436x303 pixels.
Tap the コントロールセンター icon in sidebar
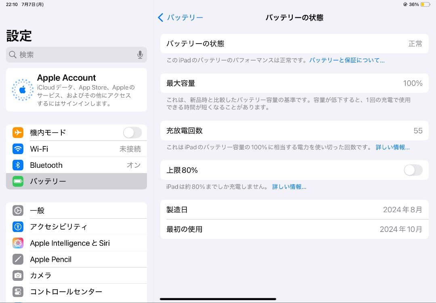click(x=18, y=291)
